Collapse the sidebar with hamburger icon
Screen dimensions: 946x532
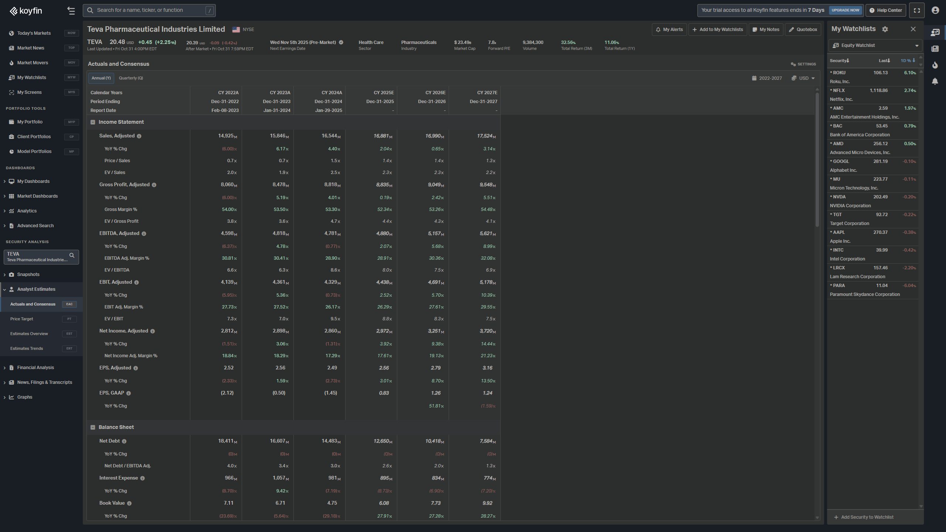click(x=71, y=11)
